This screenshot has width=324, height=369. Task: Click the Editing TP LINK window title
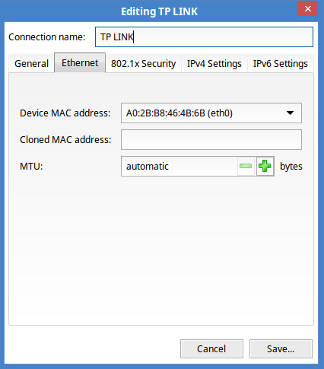coord(159,11)
